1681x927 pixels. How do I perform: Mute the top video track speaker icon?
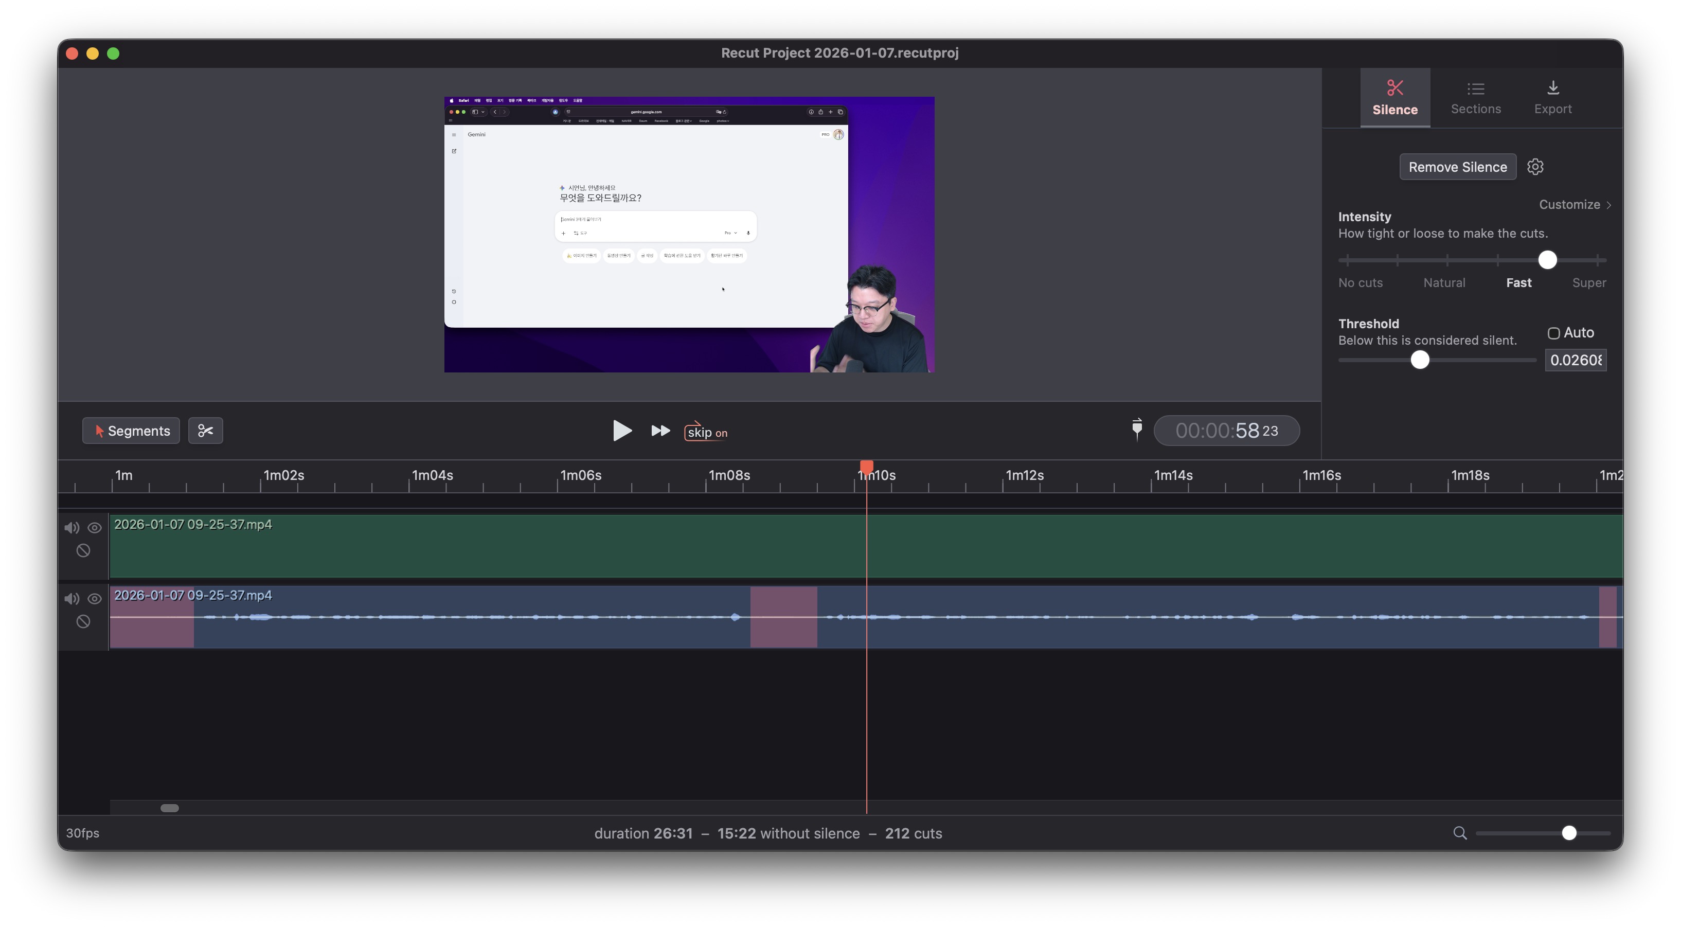[x=72, y=527]
